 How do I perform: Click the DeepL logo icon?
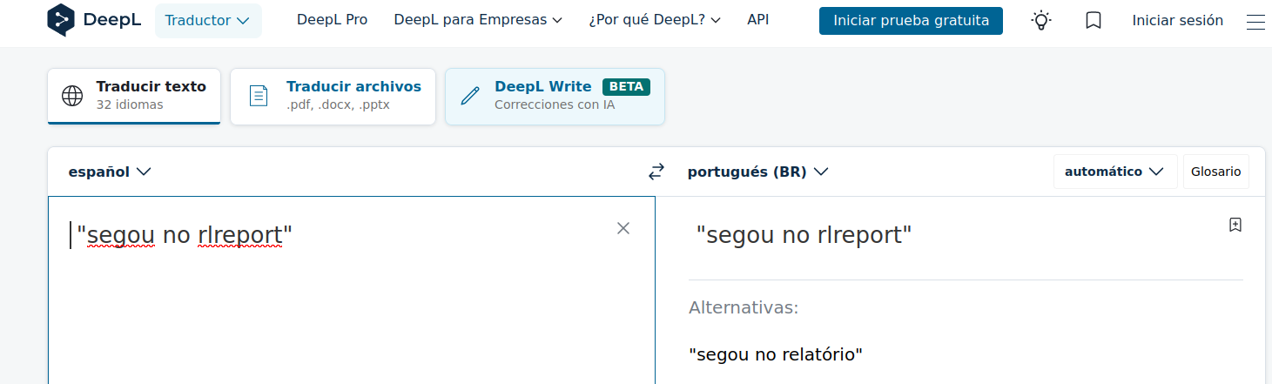(61, 20)
